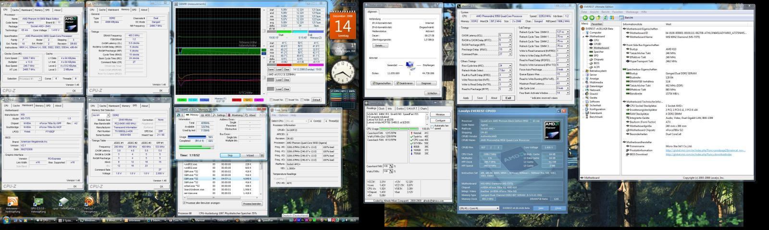Open Slot #1 dropdown in CPU-Z SPD window
The height and width of the screenshot is (230, 769).
[101, 115]
